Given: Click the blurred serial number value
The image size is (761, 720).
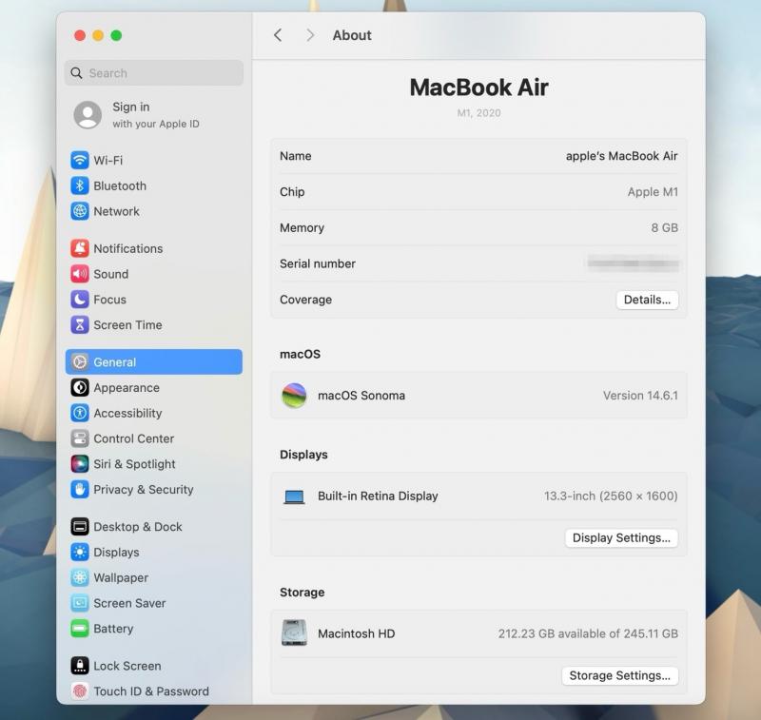Looking at the screenshot, I should (x=633, y=263).
